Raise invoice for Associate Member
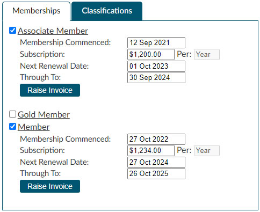 (50, 90)
